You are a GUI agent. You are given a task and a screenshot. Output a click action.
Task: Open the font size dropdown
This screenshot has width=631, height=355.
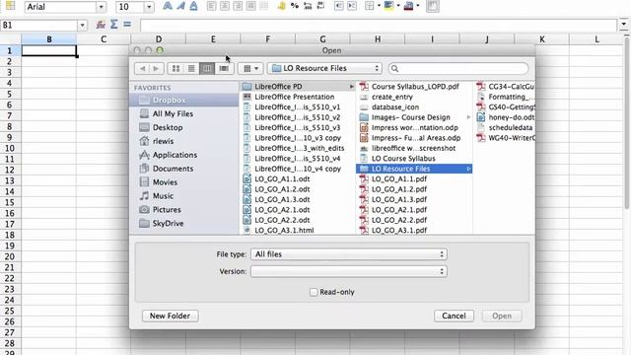point(149,7)
